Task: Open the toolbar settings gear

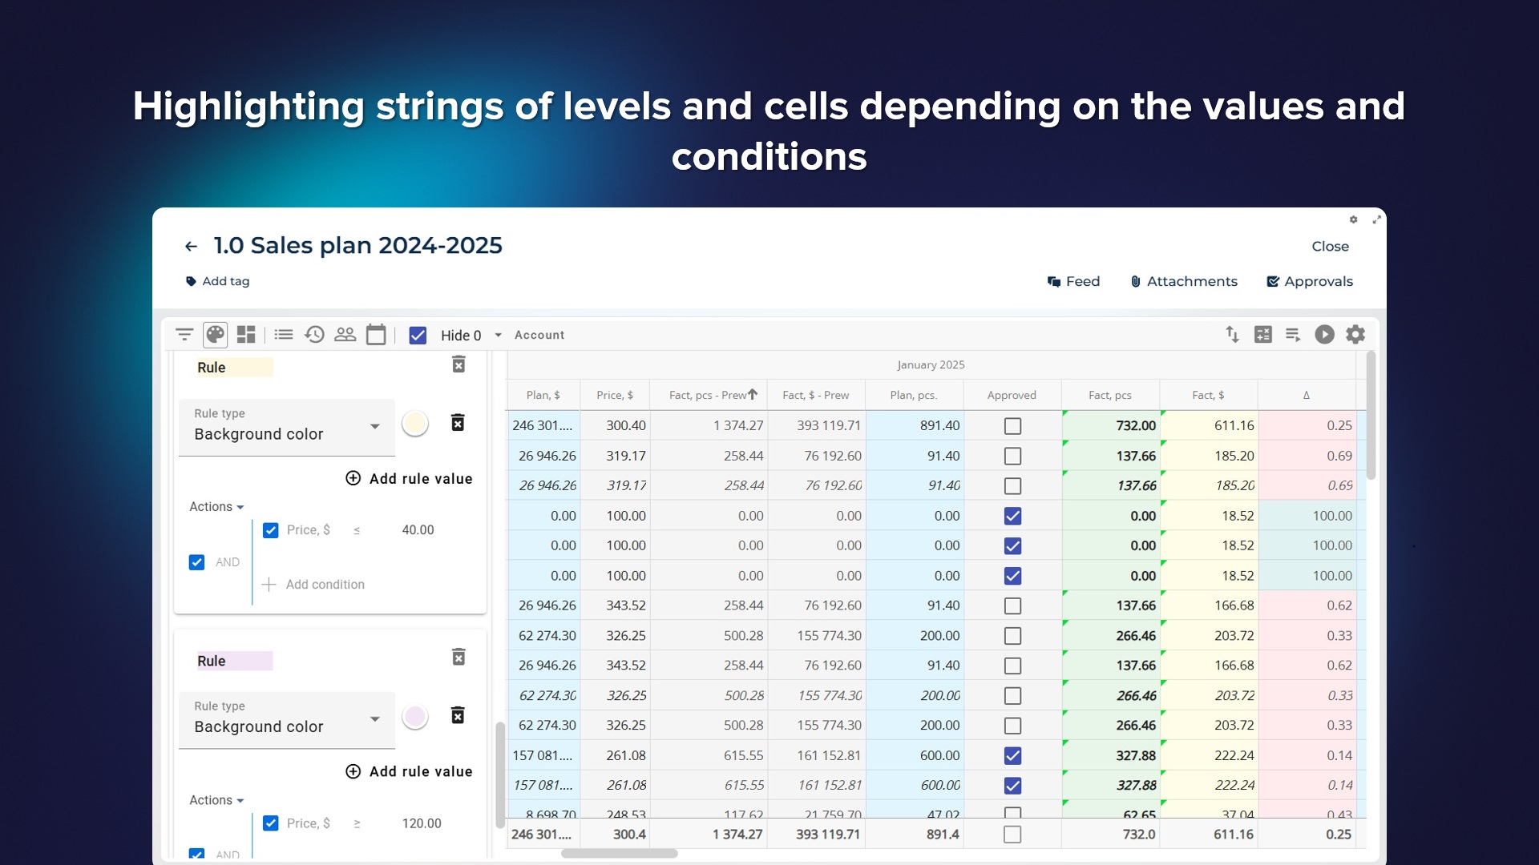Action: click(1355, 335)
